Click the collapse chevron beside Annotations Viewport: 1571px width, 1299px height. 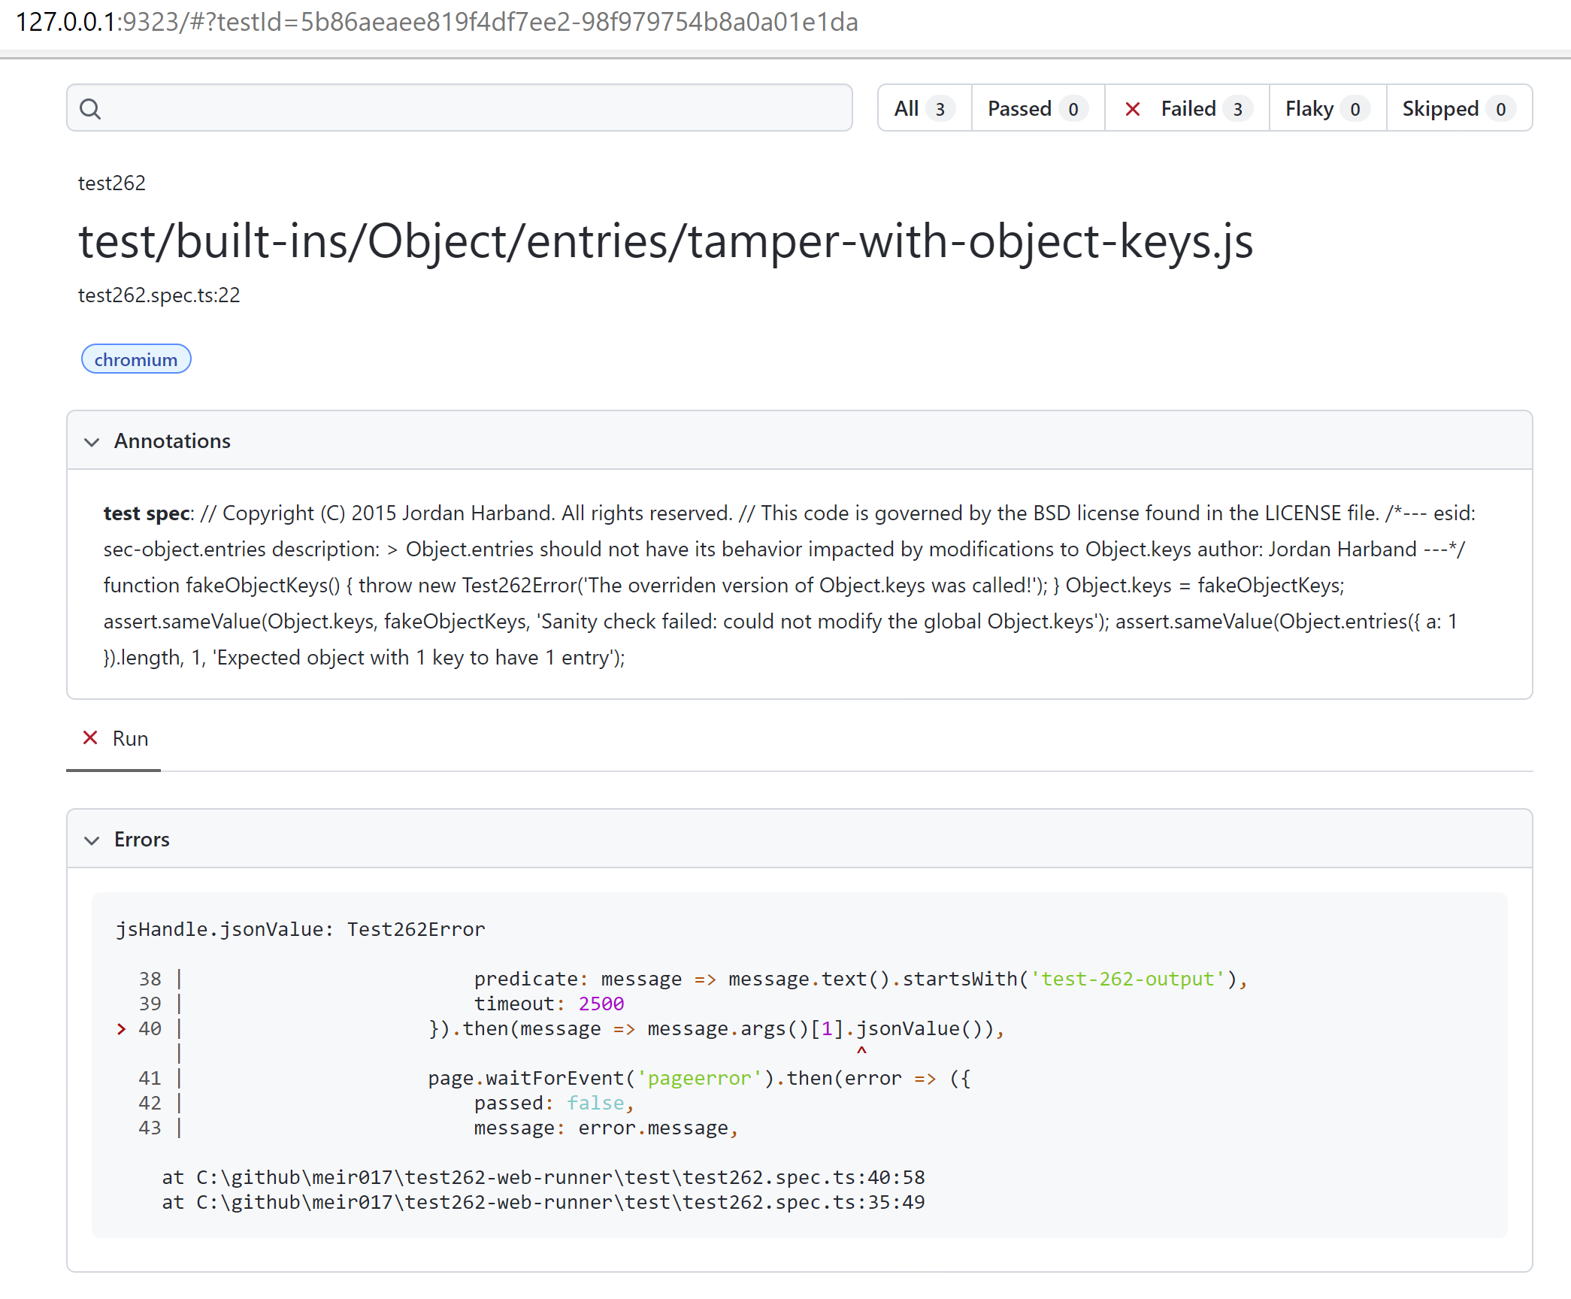pos(92,441)
